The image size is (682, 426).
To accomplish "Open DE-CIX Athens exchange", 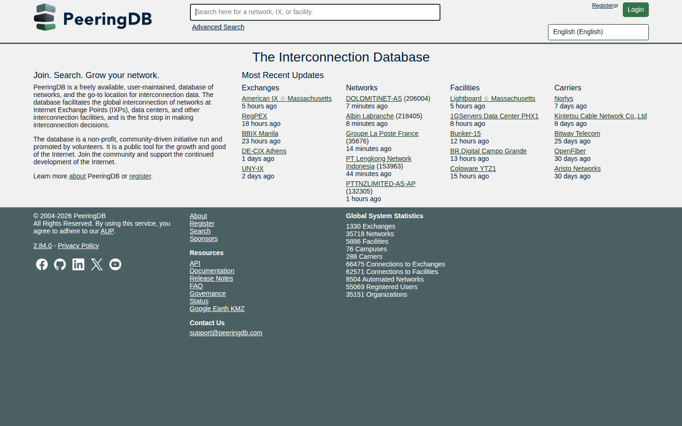I will (x=264, y=151).
